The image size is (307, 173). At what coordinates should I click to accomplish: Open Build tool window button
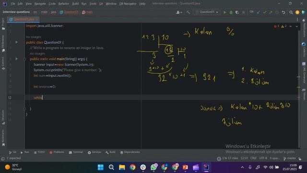[x=110, y=152]
